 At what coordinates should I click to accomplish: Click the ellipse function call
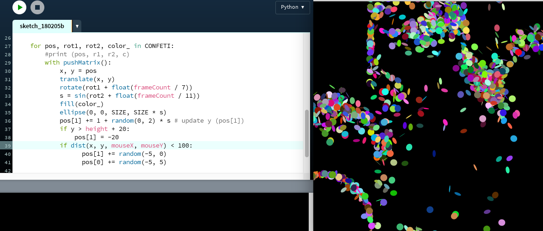tap(72, 113)
